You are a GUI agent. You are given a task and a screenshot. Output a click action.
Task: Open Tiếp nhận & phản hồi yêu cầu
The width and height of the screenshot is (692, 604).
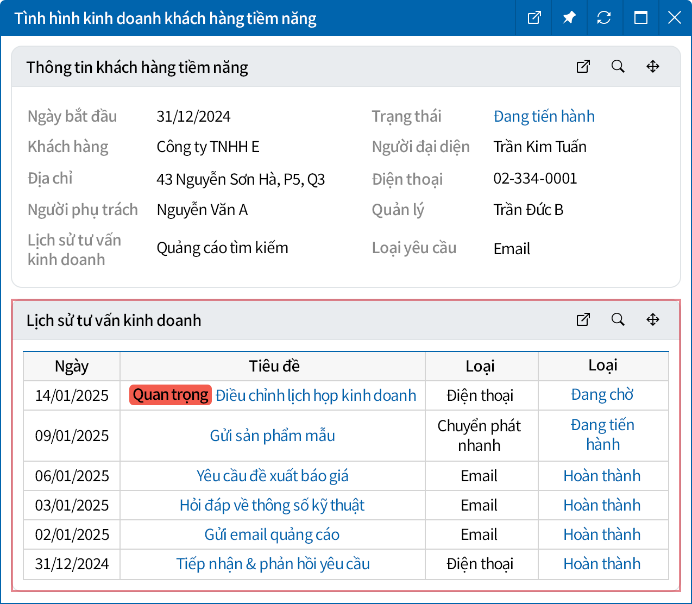point(273,564)
